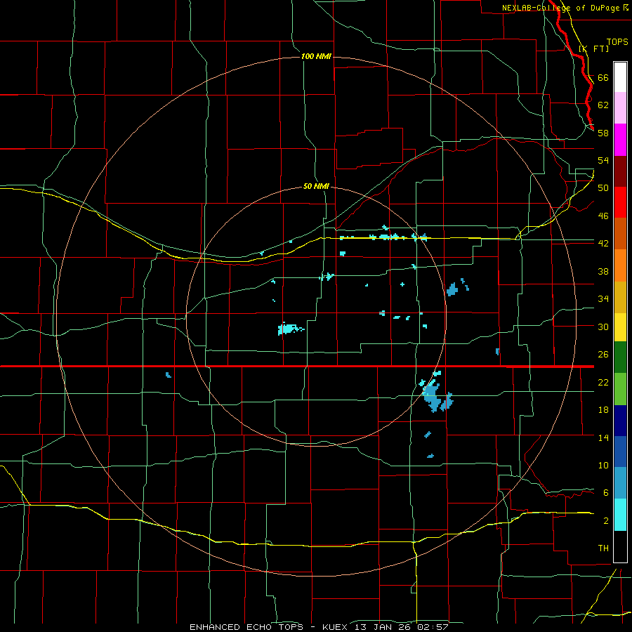The image size is (632, 632).
Task: Click legend value 58
Action: [603, 133]
